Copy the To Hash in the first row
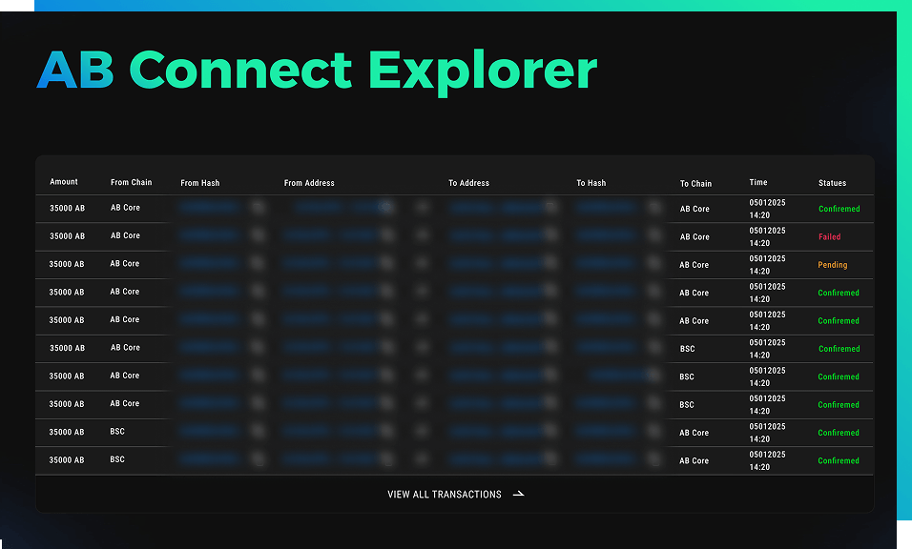The height and width of the screenshot is (549, 912). [x=654, y=207]
